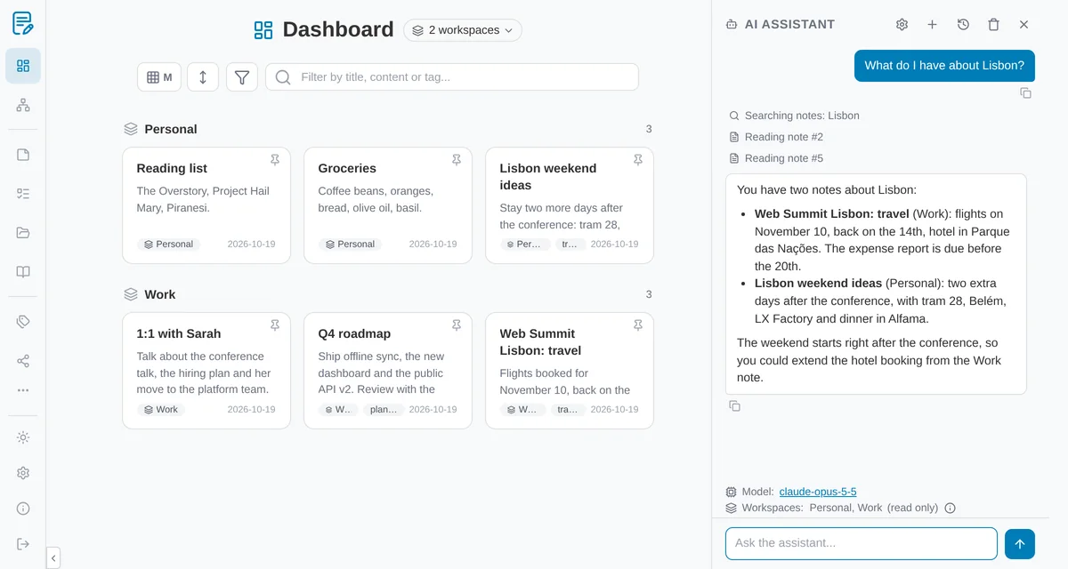Open the tags icon in the sidebar
Screen dimensions: 1068x569
23,322
